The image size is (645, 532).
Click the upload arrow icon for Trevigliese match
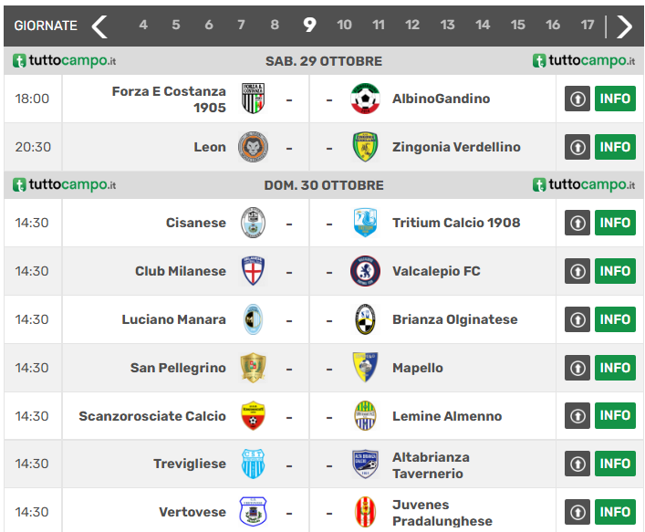point(577,464)
